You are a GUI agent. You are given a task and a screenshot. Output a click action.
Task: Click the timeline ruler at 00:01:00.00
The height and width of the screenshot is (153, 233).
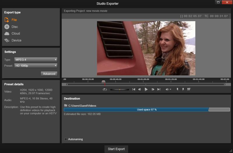[143, 79]
